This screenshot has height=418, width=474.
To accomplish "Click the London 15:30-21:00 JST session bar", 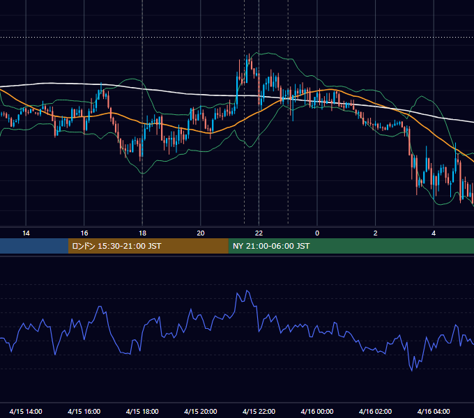I will pyautogui.click(x=148, y=246).
